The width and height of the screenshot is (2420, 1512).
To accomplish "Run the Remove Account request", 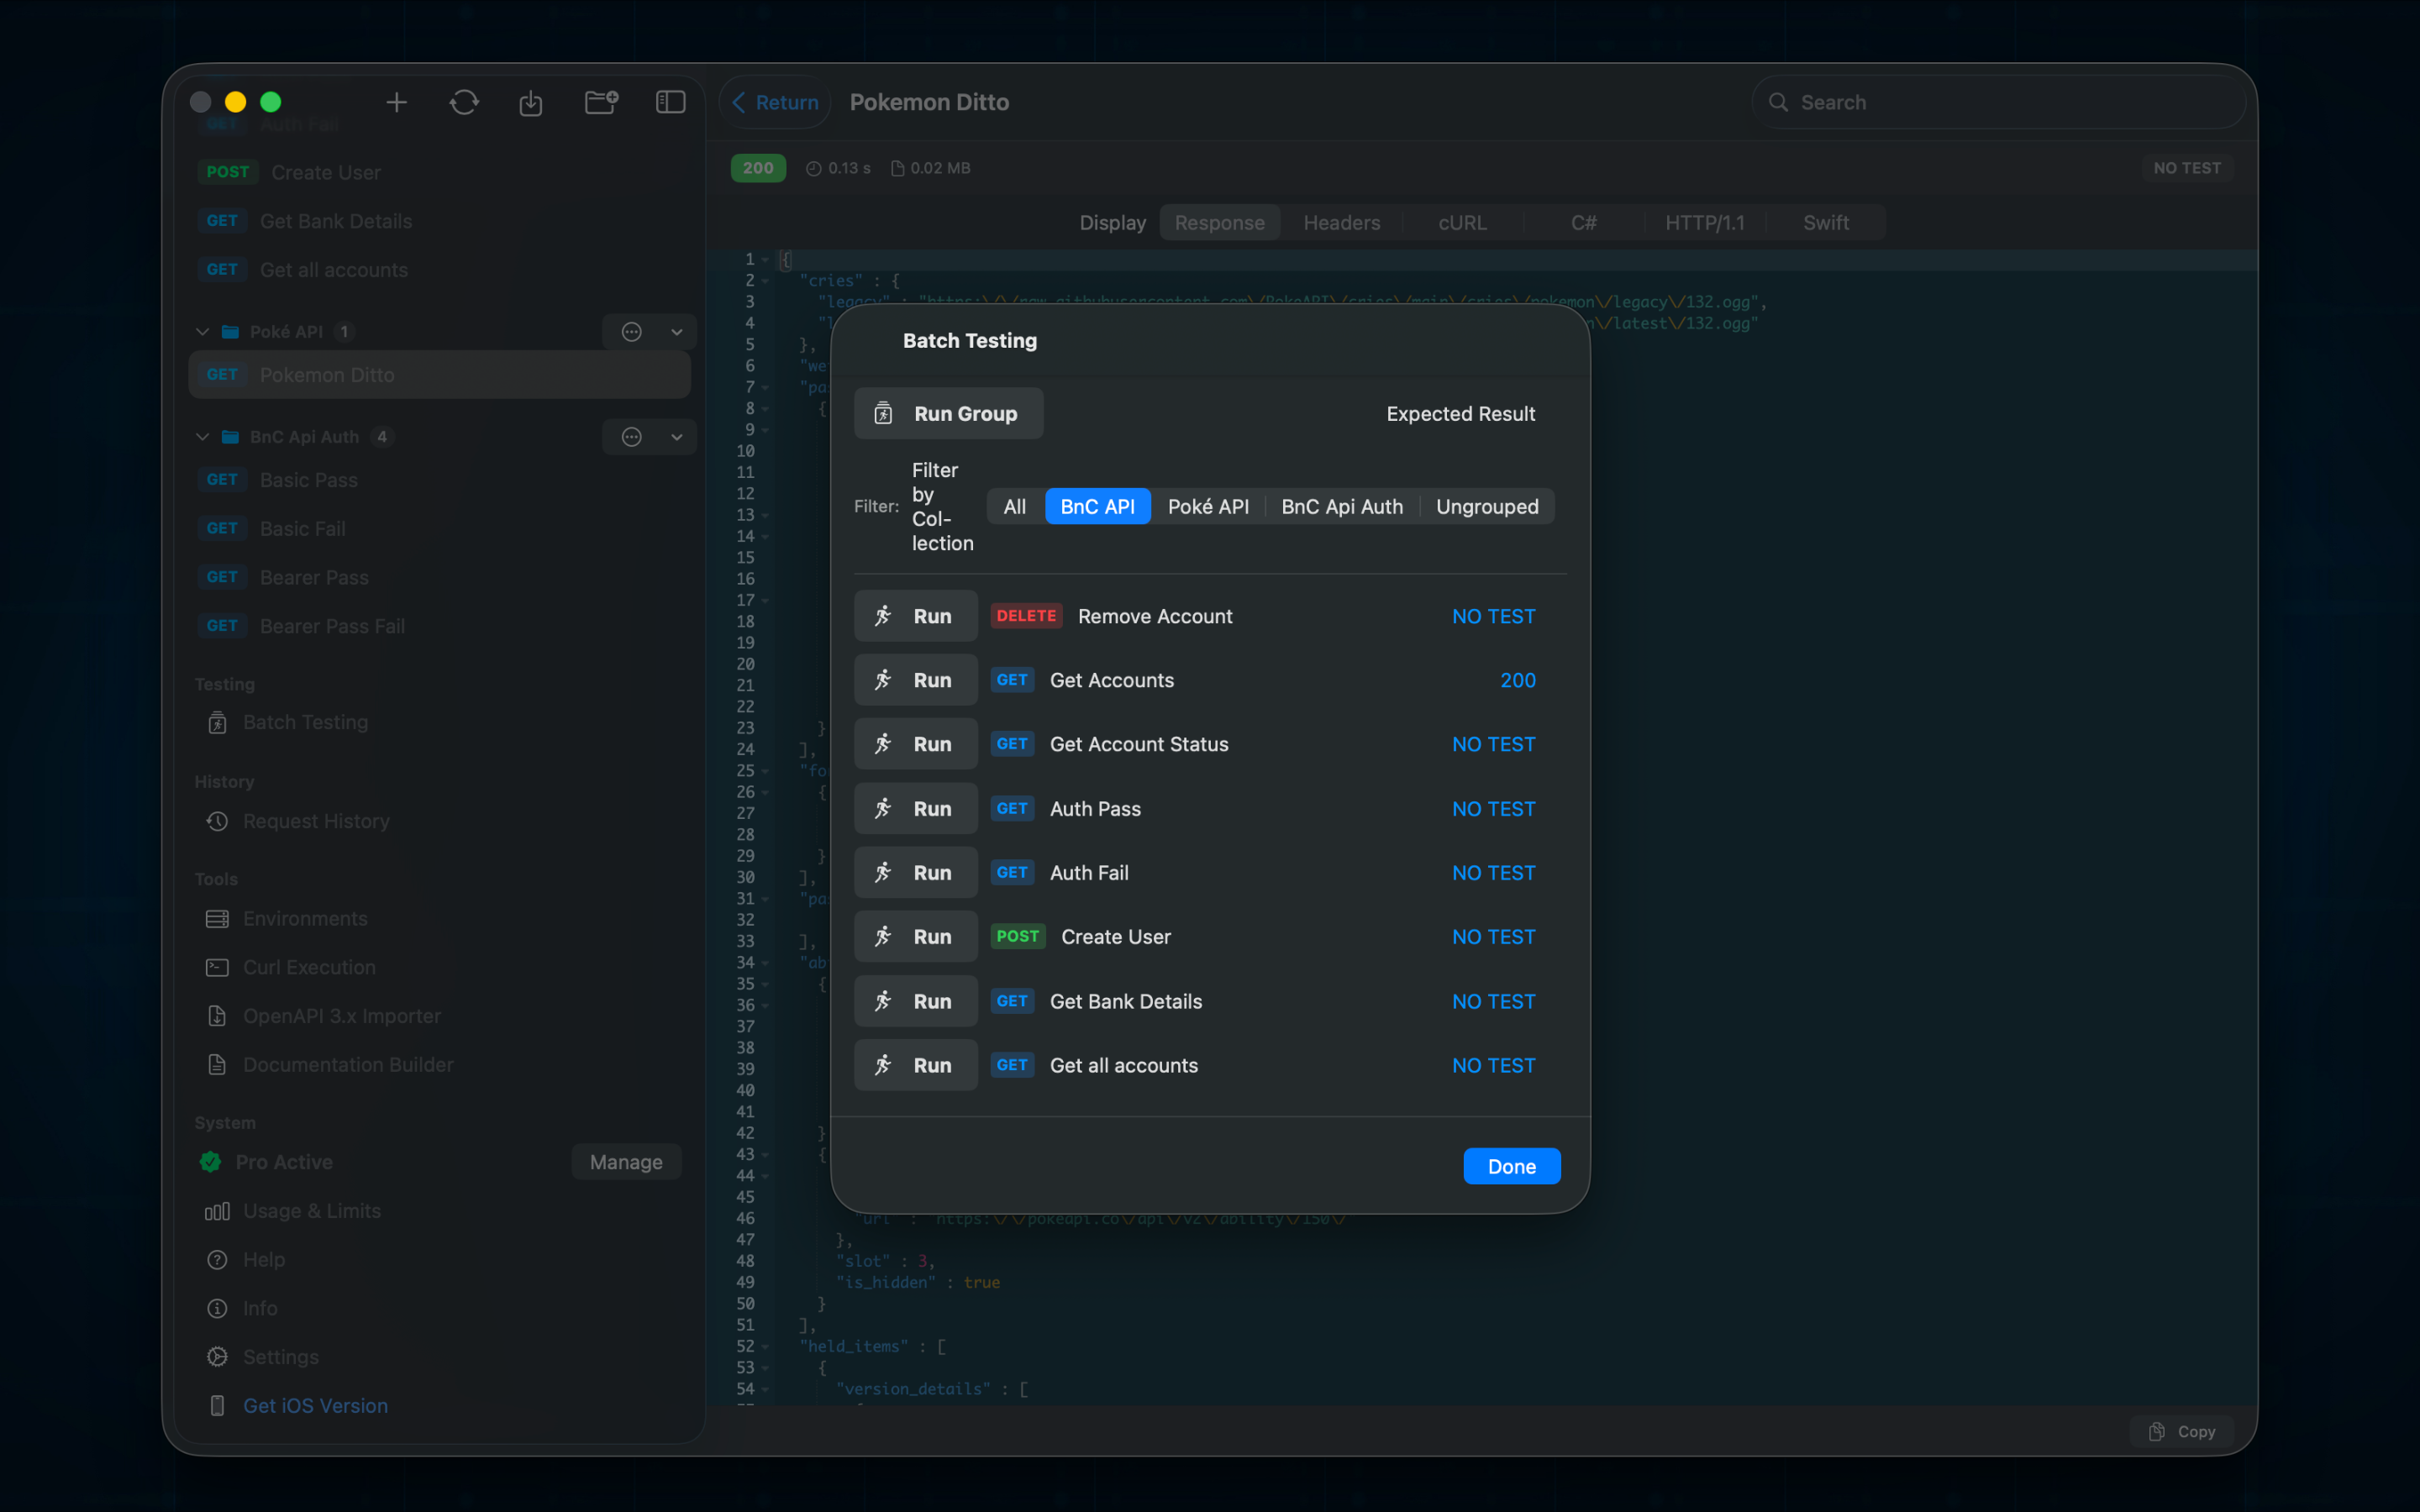I will coord(915,616).
